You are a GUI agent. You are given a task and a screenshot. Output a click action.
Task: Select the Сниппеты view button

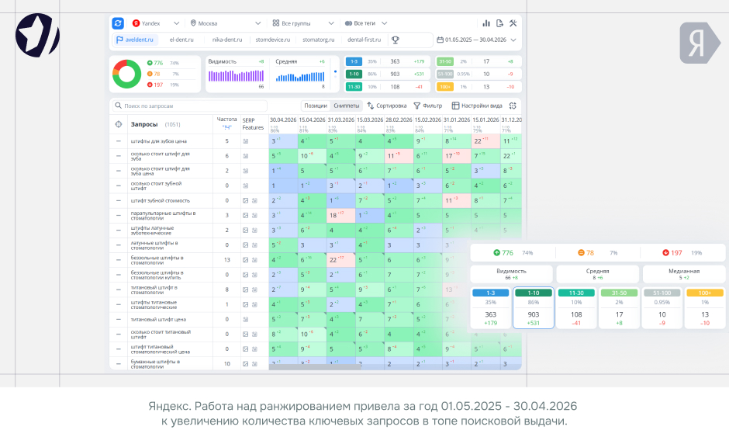point(347,106)
